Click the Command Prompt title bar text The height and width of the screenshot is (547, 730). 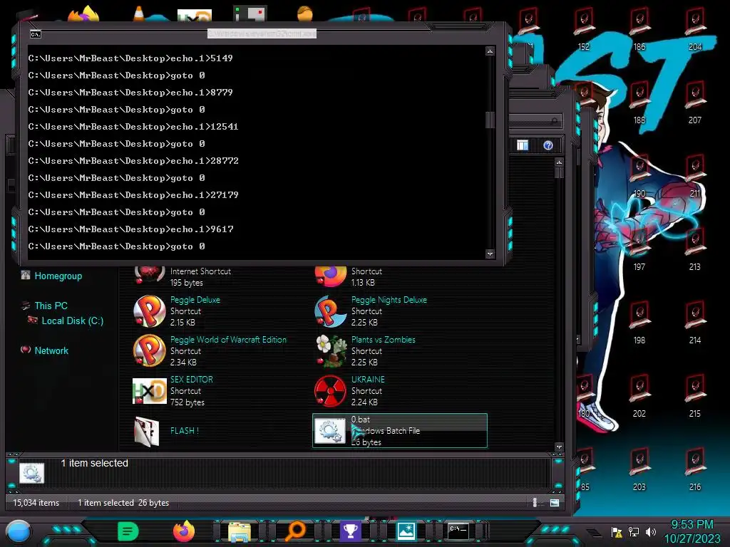262,33
